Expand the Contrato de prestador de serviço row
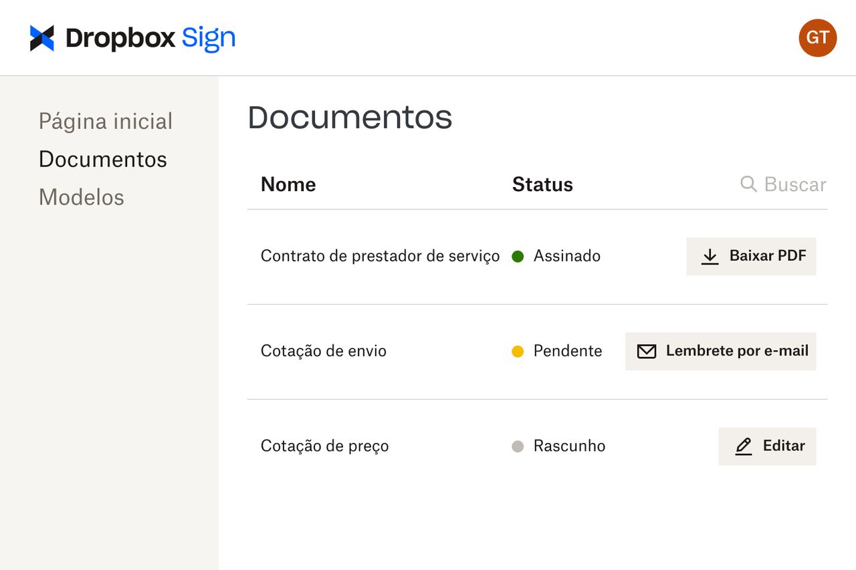Viewport: 856px width, 570px height. click(380, 256)
